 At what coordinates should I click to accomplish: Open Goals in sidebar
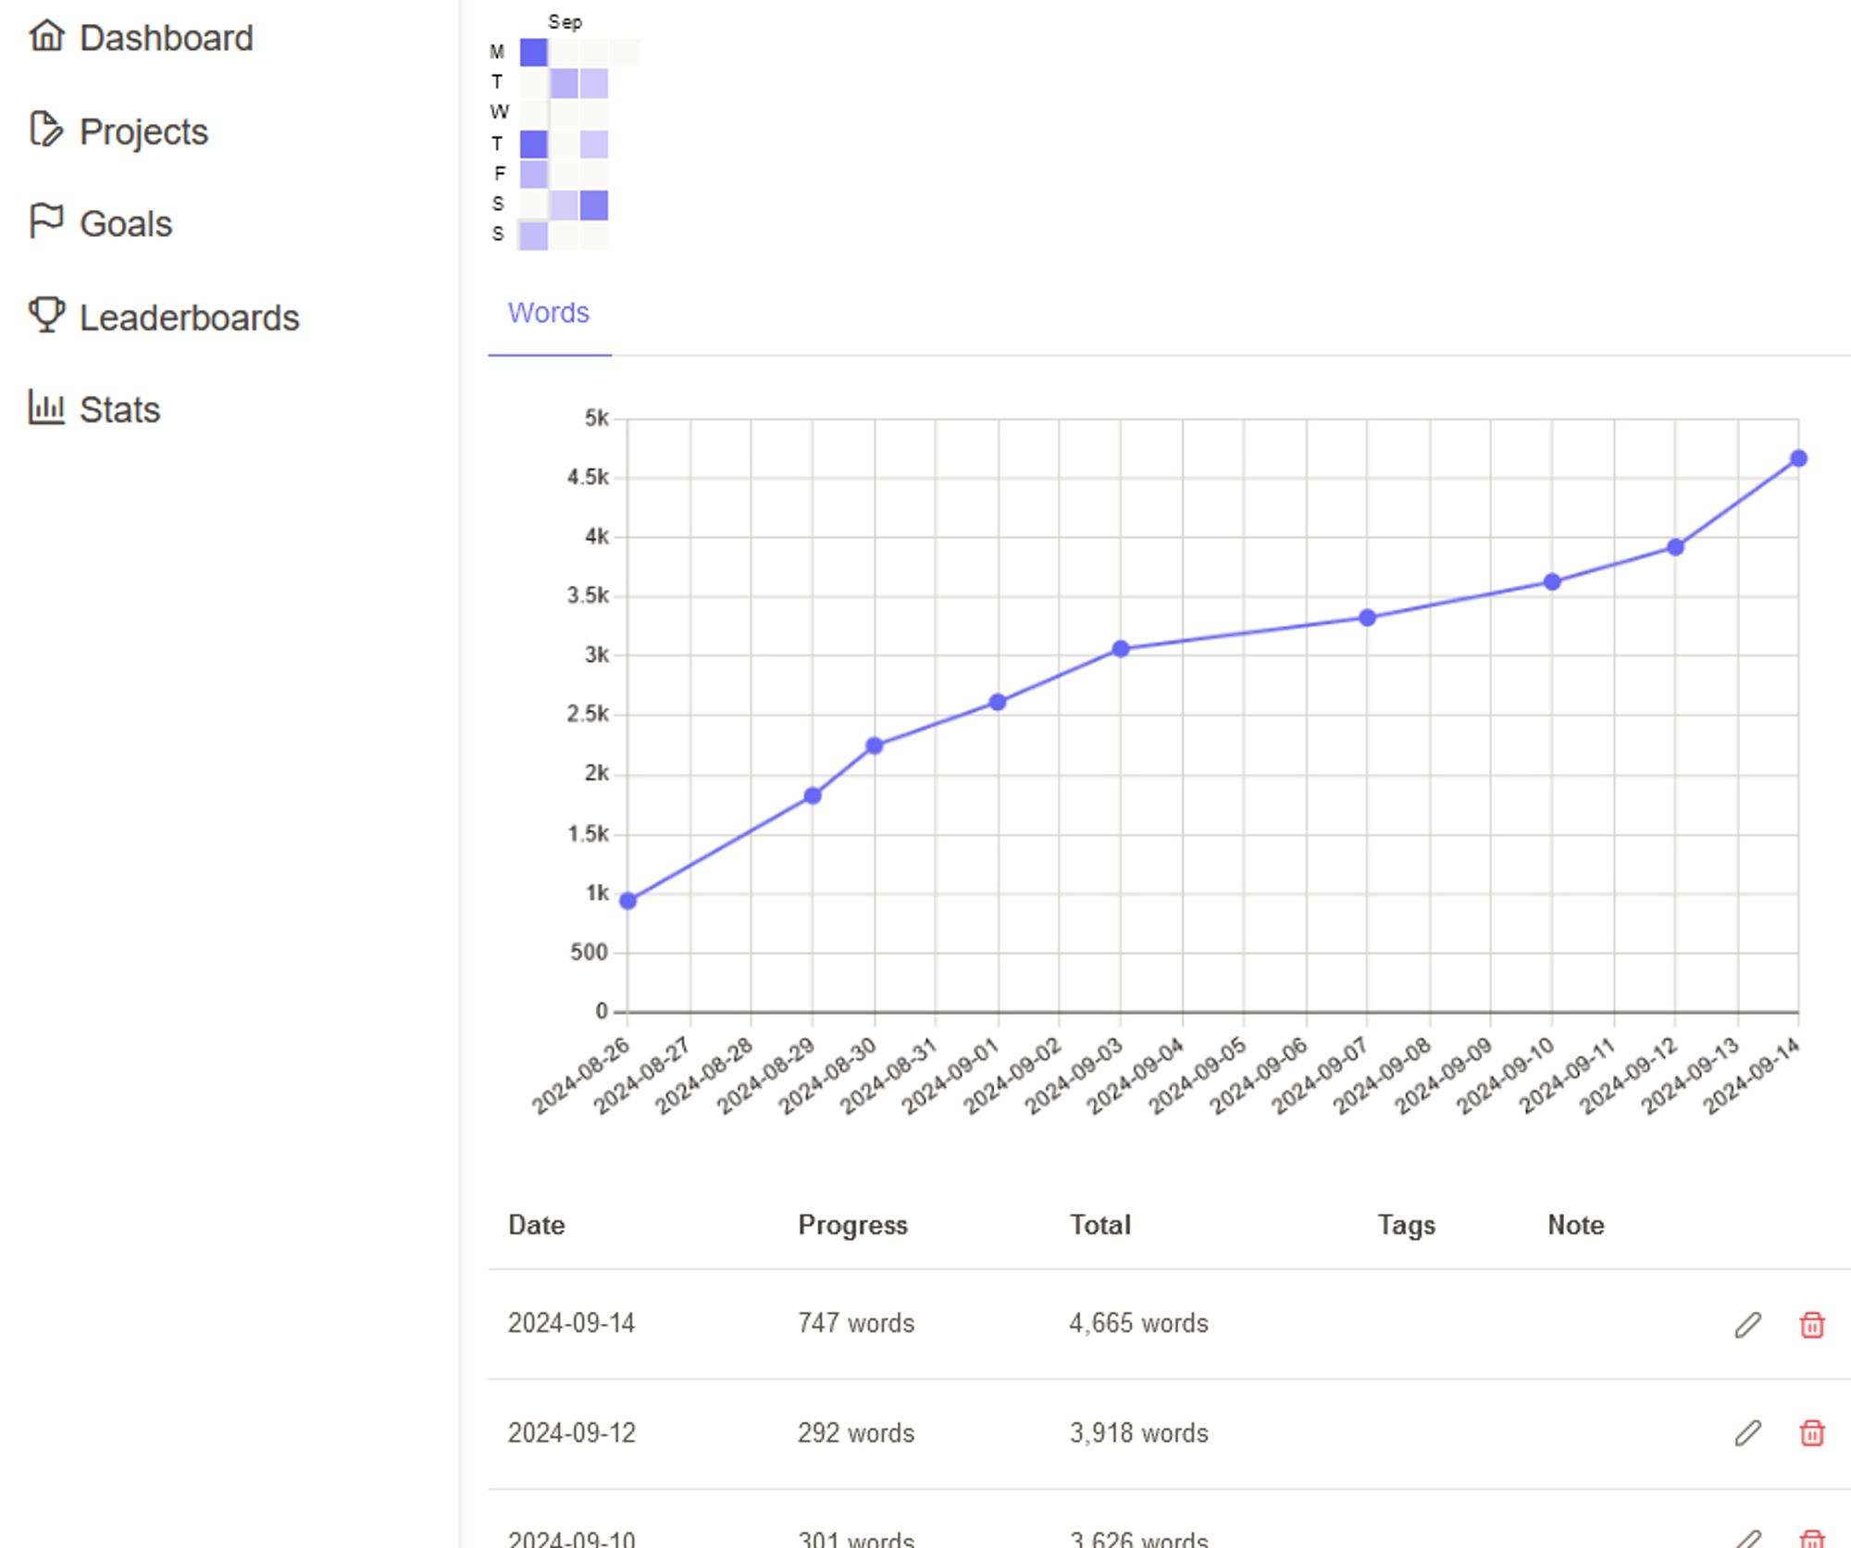click(x=126, y=224)
